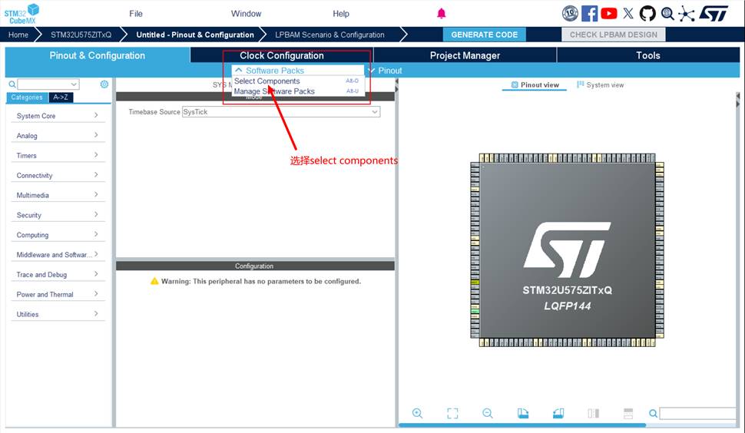The height and width of the screenshot is (433, 745).
Task: Switch to Tools tab
Action: (648, 55)
